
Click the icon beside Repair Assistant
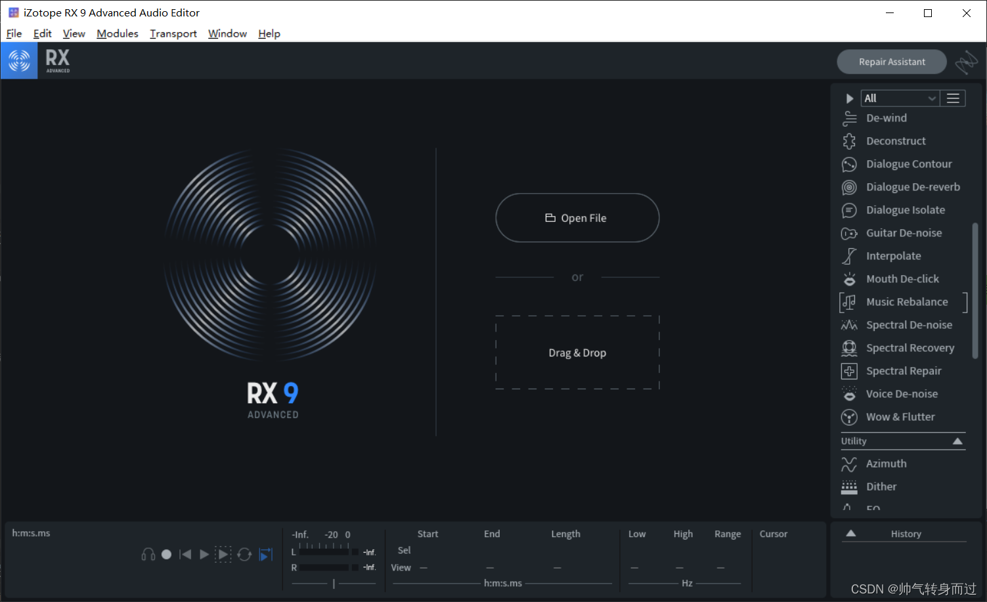pos(966,62)
